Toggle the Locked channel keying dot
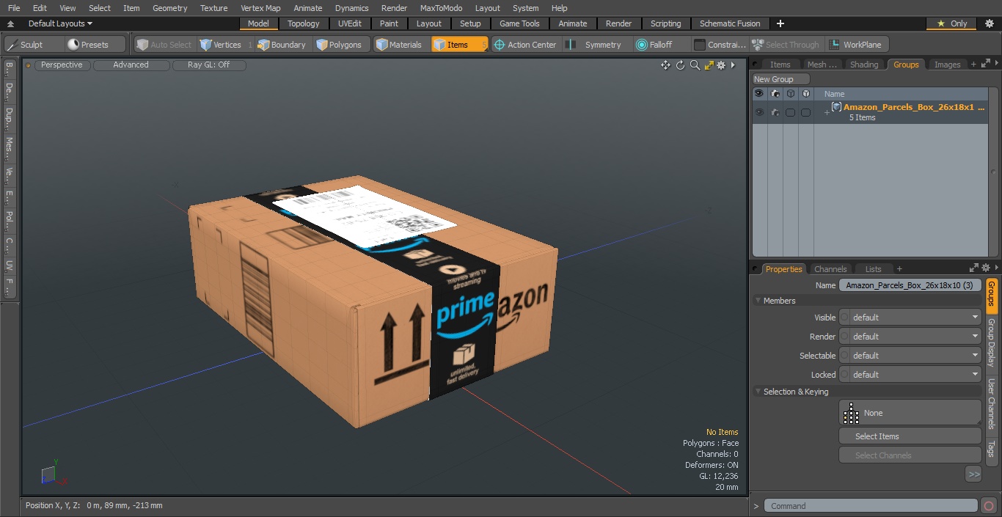The width and height of the screenshot is (1002, 517). click(x=844, y=375)
